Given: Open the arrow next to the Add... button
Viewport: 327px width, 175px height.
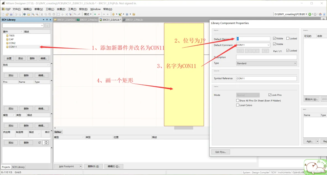Looking at the screenshot, I should (317, 141).
